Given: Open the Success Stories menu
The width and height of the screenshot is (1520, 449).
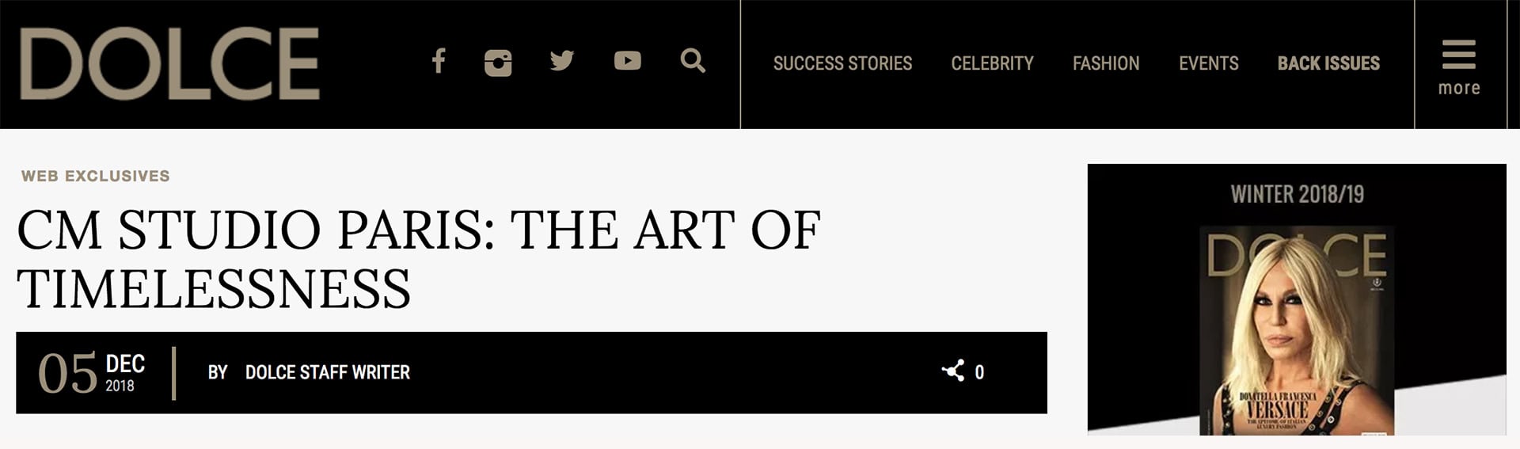Looking at the screenshot, I should pyautogui.click(x=842, y=63).
